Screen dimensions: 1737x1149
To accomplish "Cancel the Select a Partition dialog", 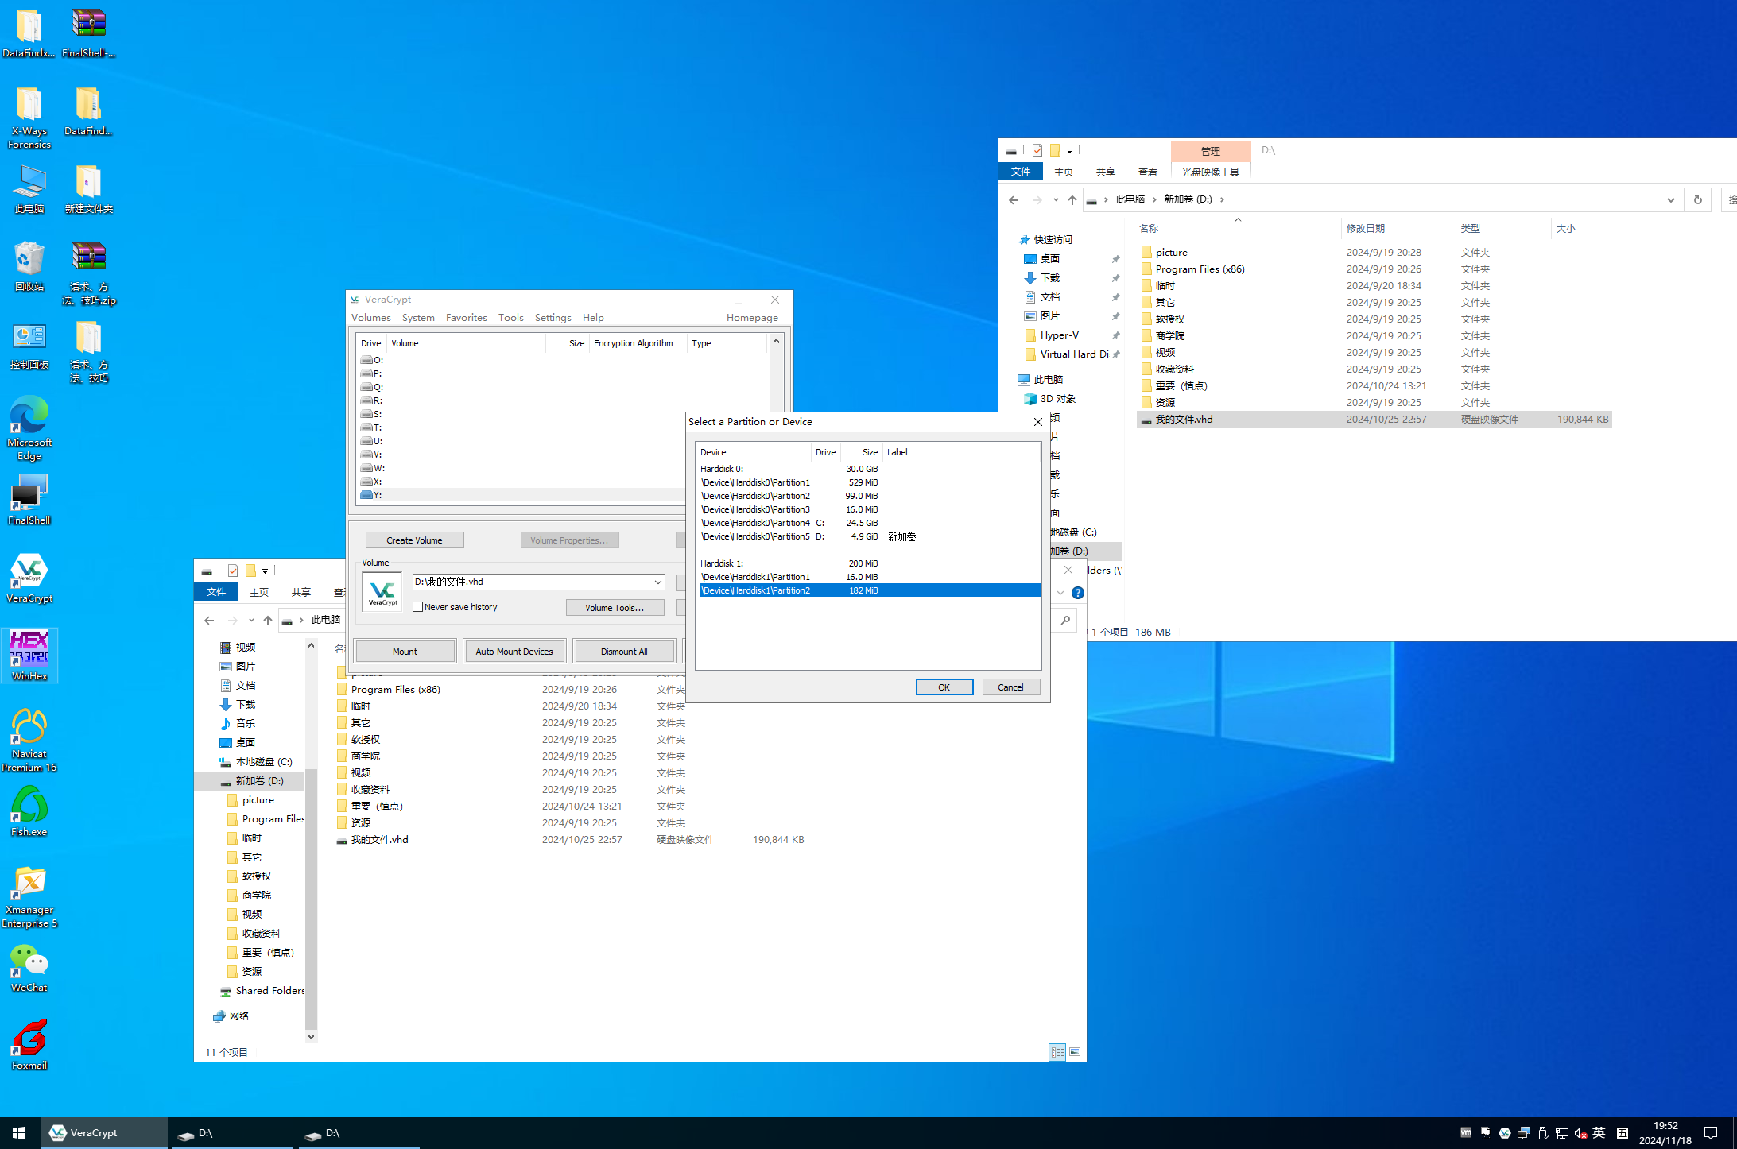I will [1010, 687].
